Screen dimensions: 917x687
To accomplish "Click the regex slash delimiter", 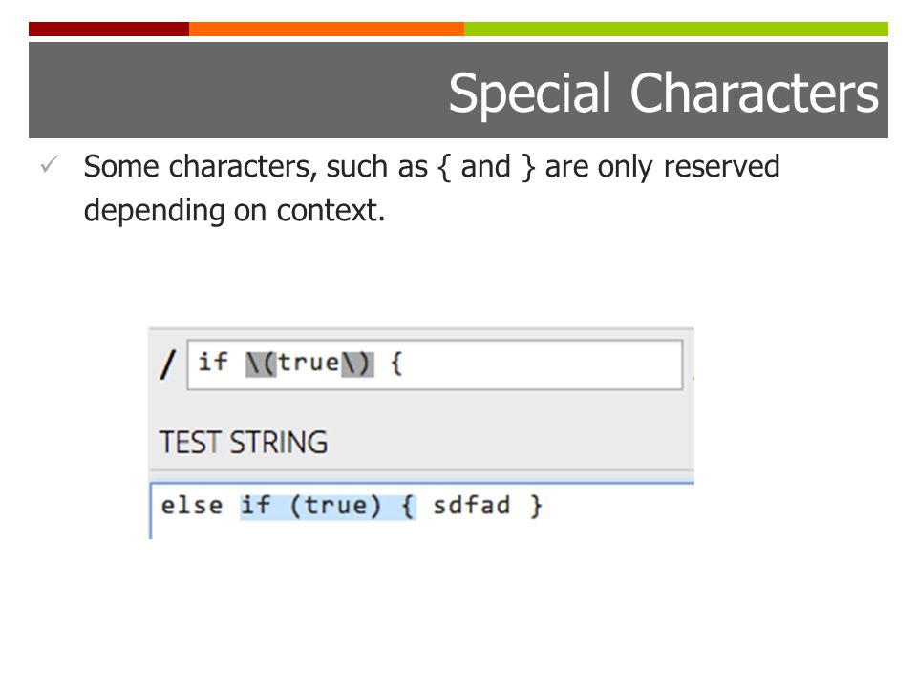I will [168, 364].
